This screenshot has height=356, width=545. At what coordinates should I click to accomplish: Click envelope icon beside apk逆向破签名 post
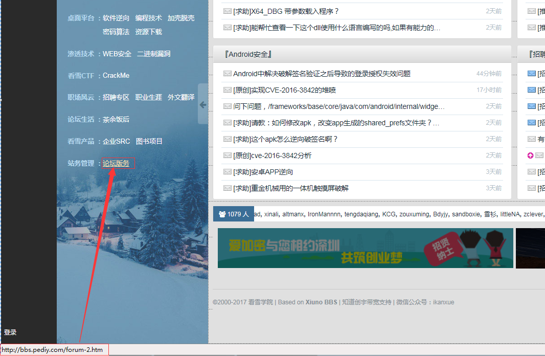228,139
